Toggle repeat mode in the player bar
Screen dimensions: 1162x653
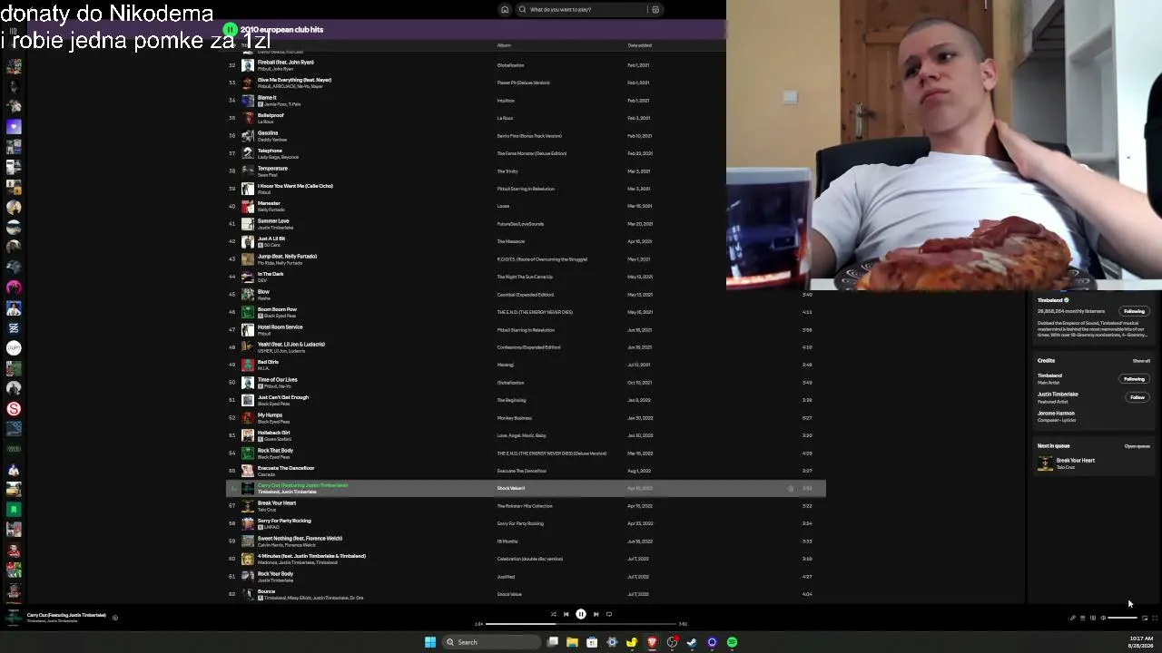(609, 614)
